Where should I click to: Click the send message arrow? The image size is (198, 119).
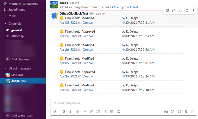[x=192, y=111]
